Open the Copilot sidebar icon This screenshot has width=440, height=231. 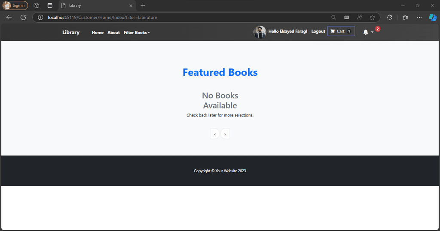(433, 18)
